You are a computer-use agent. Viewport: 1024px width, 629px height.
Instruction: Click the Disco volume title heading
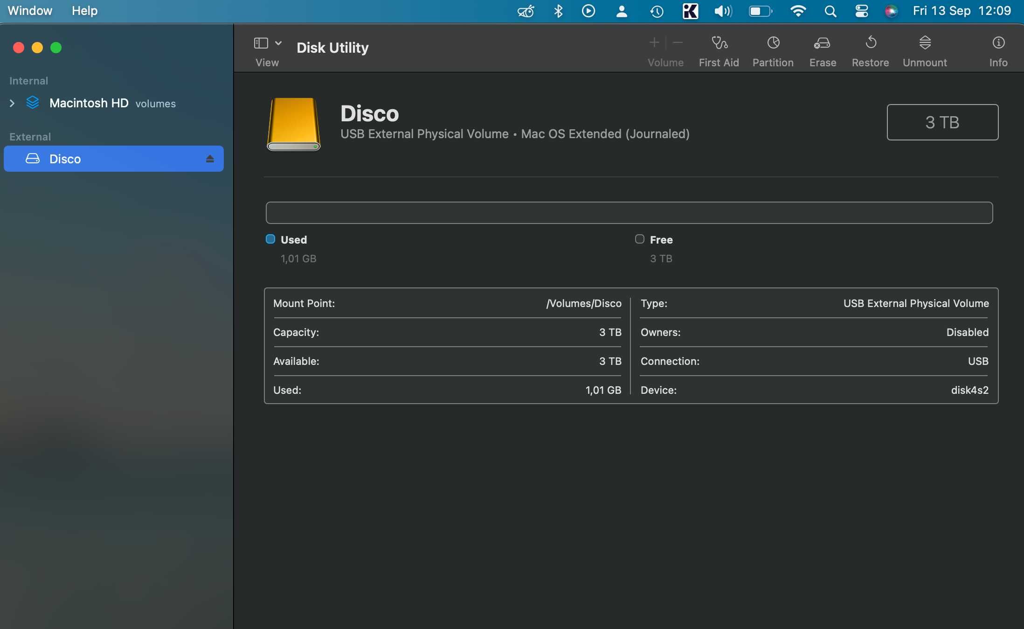coord(370,113)
